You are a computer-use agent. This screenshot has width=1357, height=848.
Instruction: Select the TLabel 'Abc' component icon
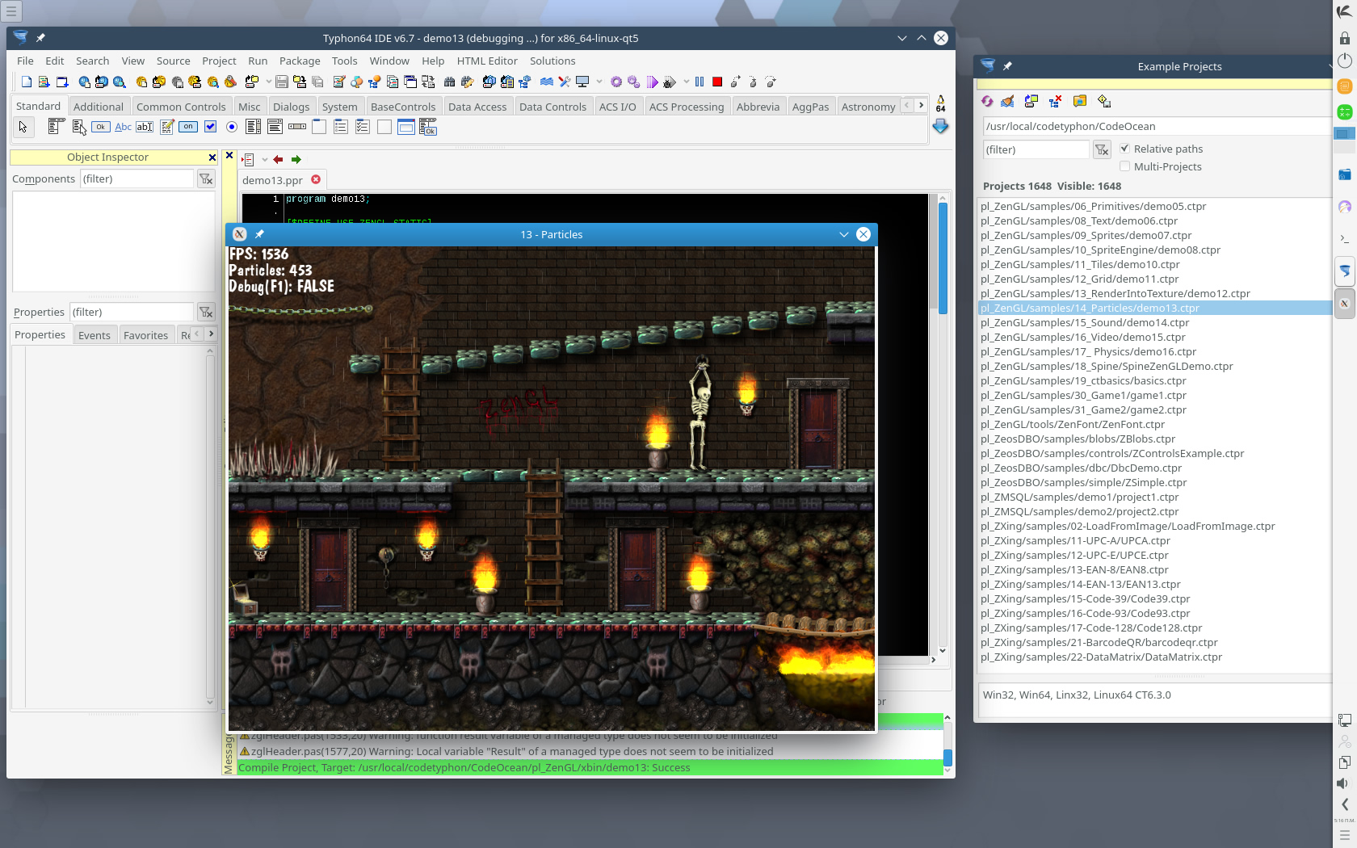pos(123,127)
